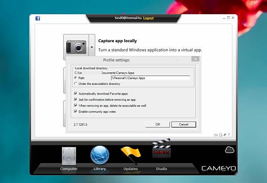Open the Studio clapperboard icon
This screenshot has height=183, width=267.
pyautogui.click(x=161, y=148)
